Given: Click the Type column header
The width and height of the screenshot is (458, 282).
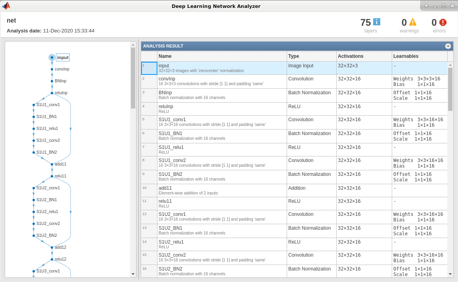Looking at the screenshot, I should point(311,56).
